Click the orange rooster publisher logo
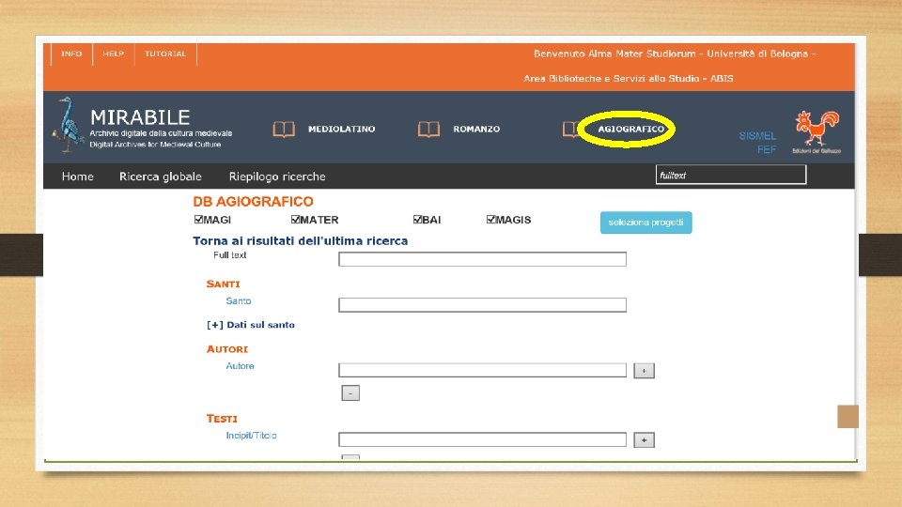 816,129
